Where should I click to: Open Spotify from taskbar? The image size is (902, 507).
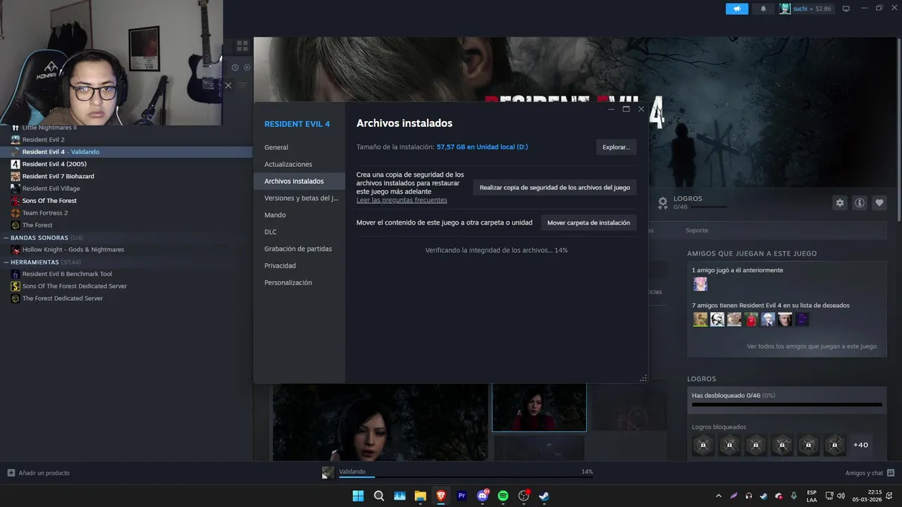[x=503, y=496]
